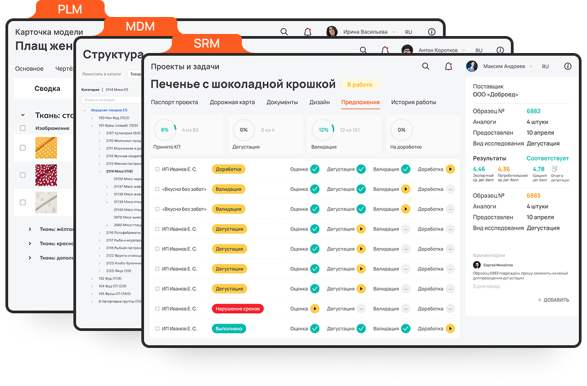Image resolution: width=587 pixels, height=386 pixels.
Task: Expand the 102 Фуд tree node
Action: [x=92, y=278]
